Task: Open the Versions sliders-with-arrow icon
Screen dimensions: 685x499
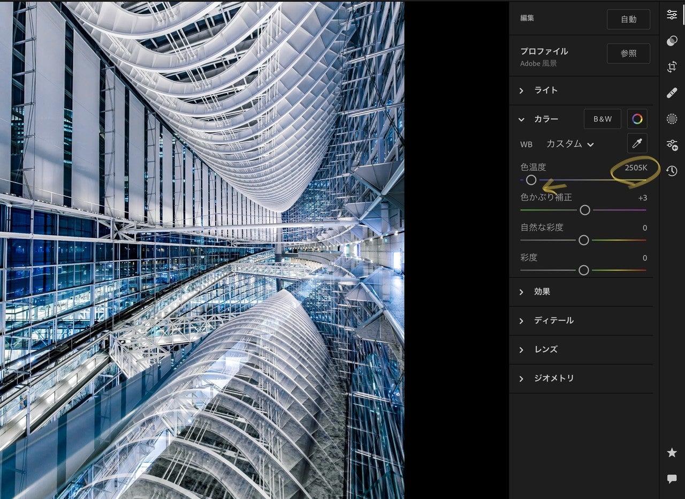Action: tap(672, 145)
